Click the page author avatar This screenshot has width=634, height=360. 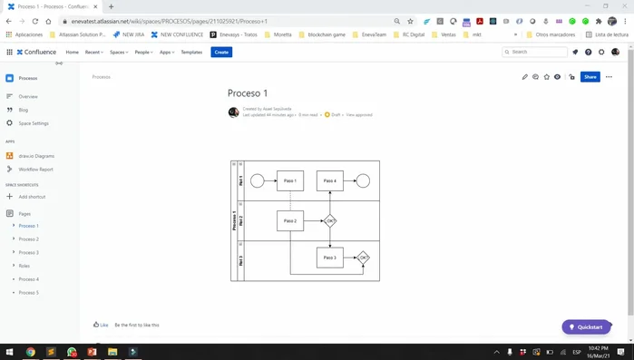(x=233, y=112)
